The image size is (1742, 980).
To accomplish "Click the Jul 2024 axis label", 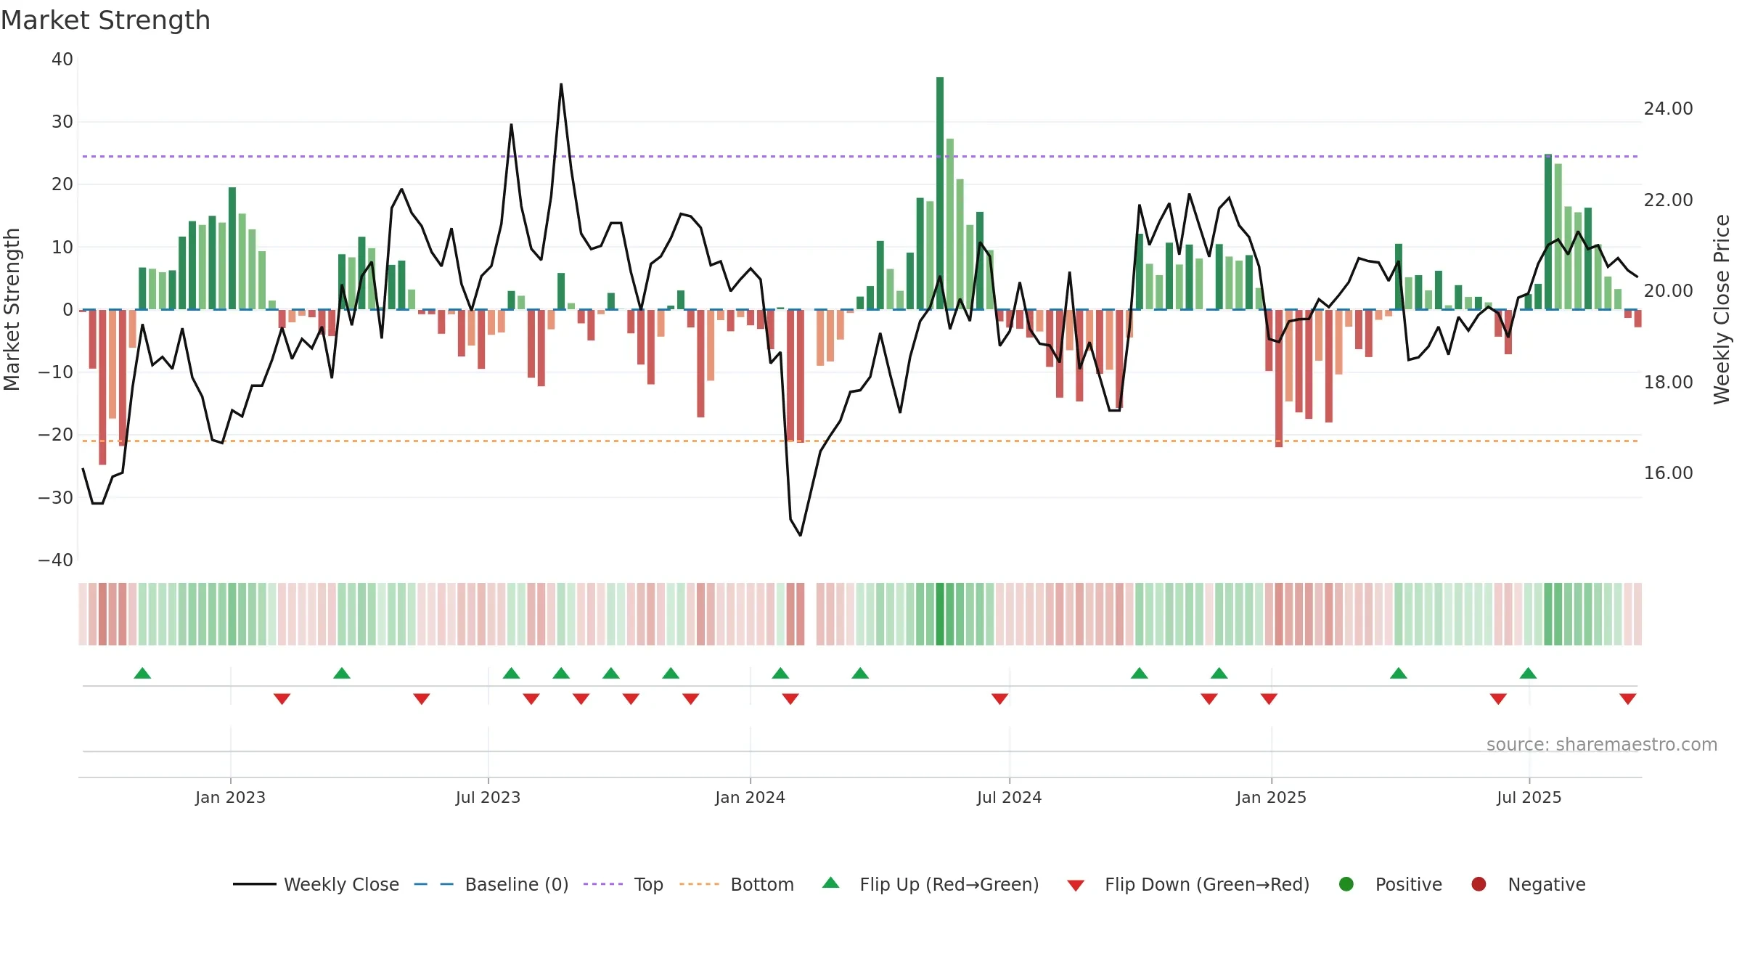I will pyautogui.click(x=1009, y=797).
